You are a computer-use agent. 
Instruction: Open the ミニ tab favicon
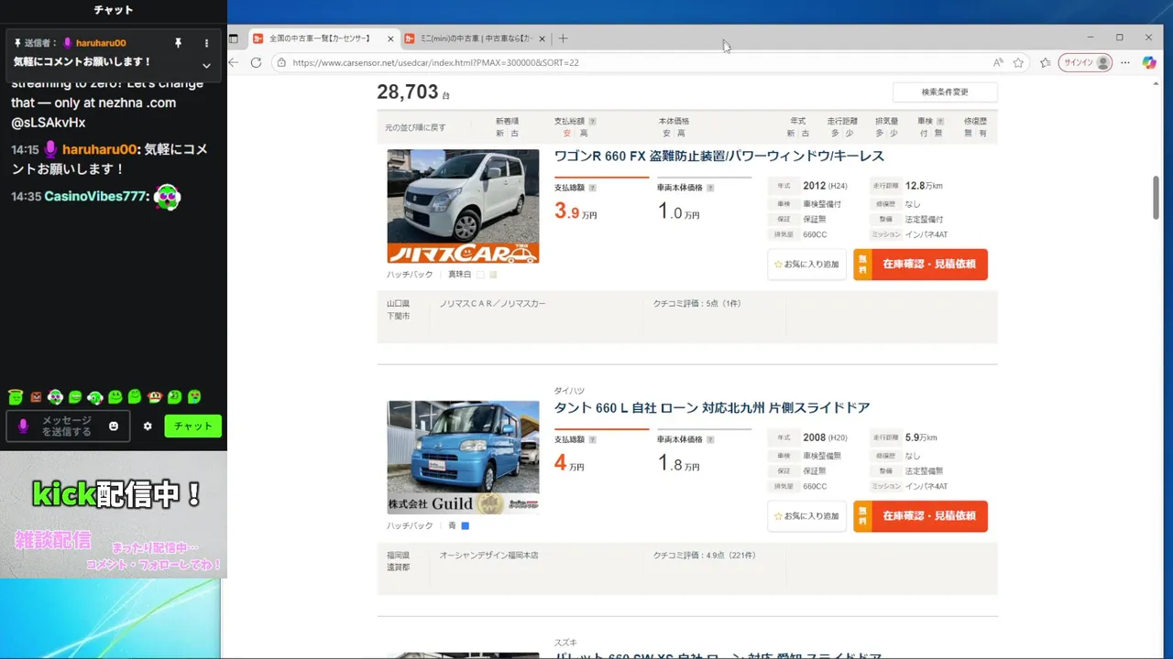point(411,38)
